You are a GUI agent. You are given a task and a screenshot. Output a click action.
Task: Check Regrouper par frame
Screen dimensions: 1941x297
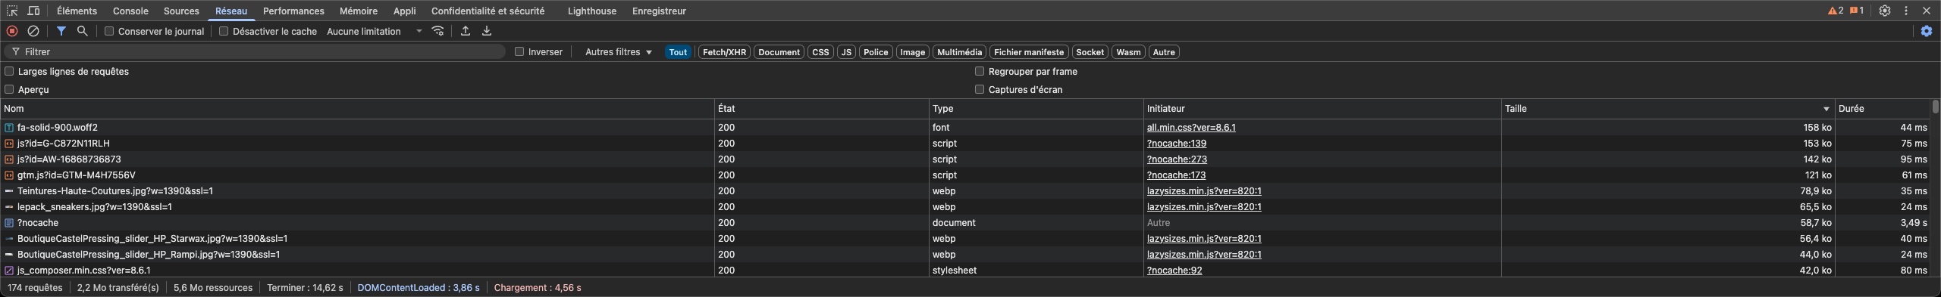click(x=980, y=71)
